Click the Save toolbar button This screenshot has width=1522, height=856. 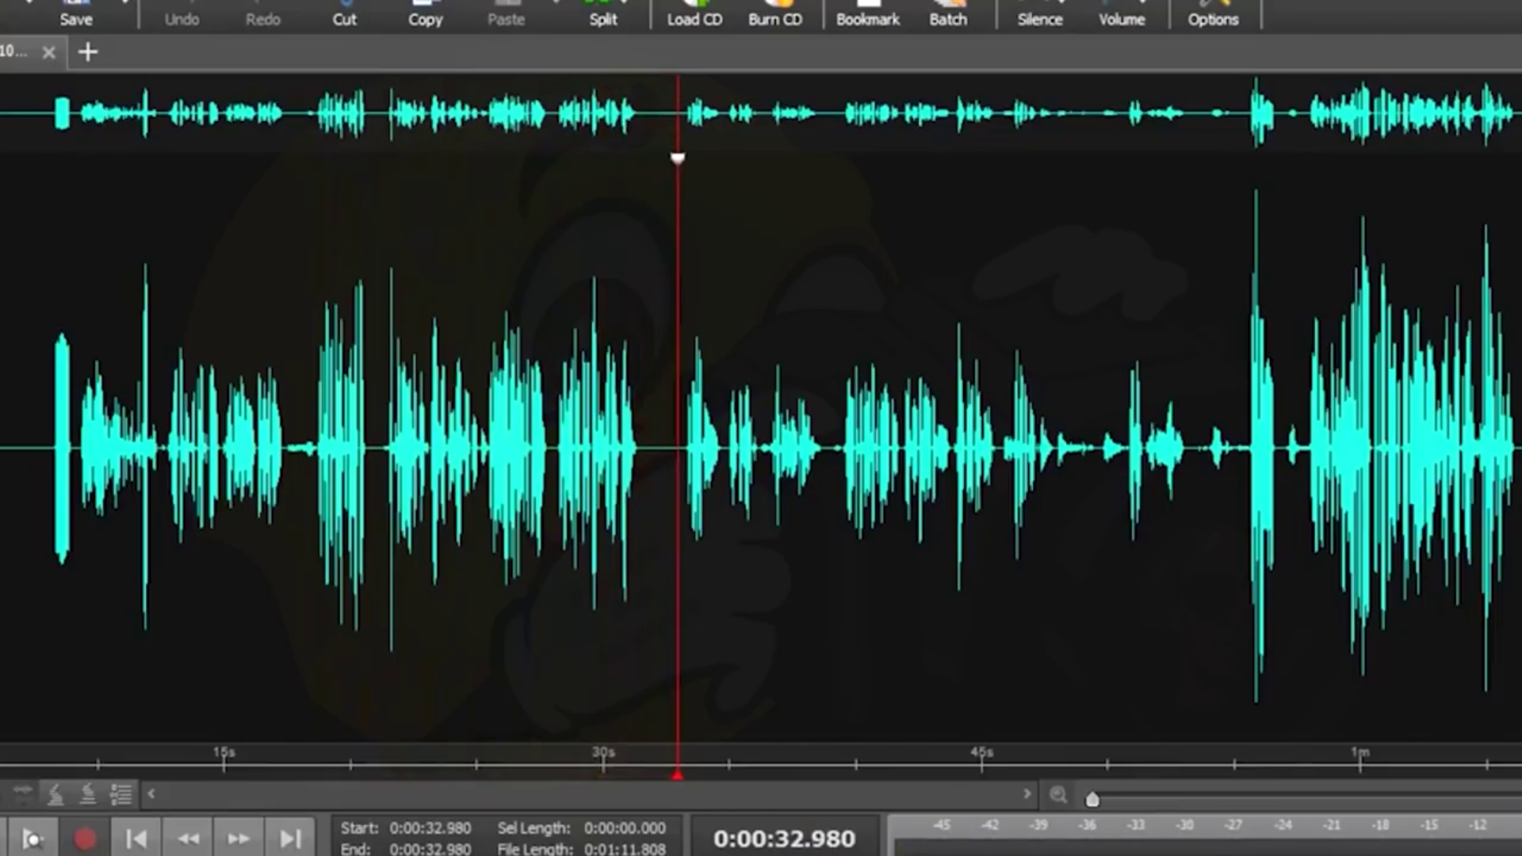click(76, 14)
